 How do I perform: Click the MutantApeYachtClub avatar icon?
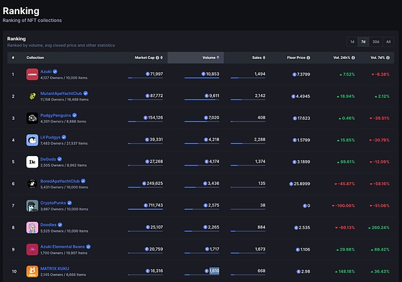pos(31,96)
